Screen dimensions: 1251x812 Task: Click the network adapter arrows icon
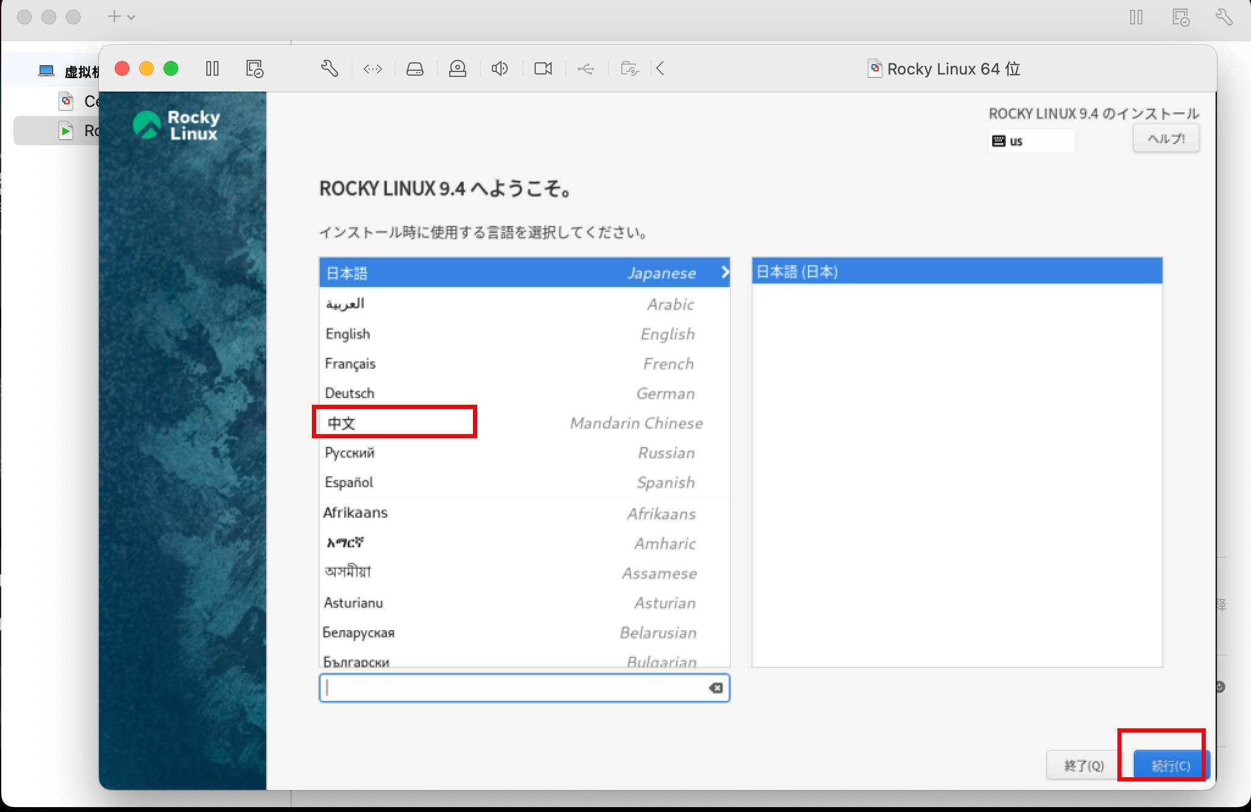point(373,69)
